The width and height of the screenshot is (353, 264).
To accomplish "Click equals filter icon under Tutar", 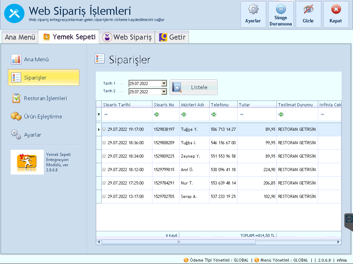I will pyautogui.click(x=242, y=115).
